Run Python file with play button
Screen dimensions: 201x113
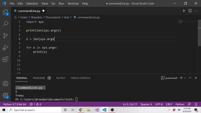[x=184, y=11]
